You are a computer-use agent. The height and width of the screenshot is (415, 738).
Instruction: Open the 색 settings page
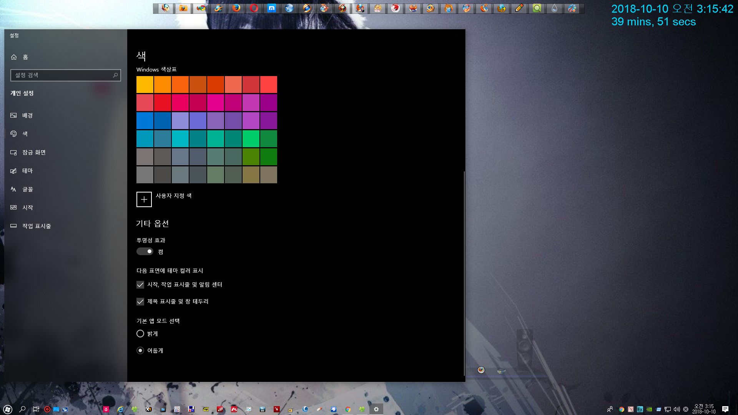65,134
